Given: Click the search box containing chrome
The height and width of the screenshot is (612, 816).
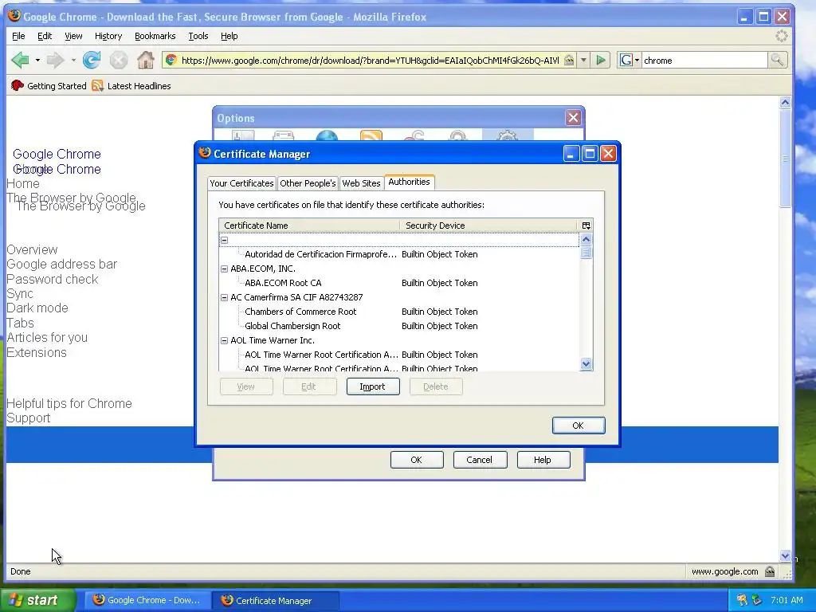Looking at the screenshot, I should click(x=704, y=61).
